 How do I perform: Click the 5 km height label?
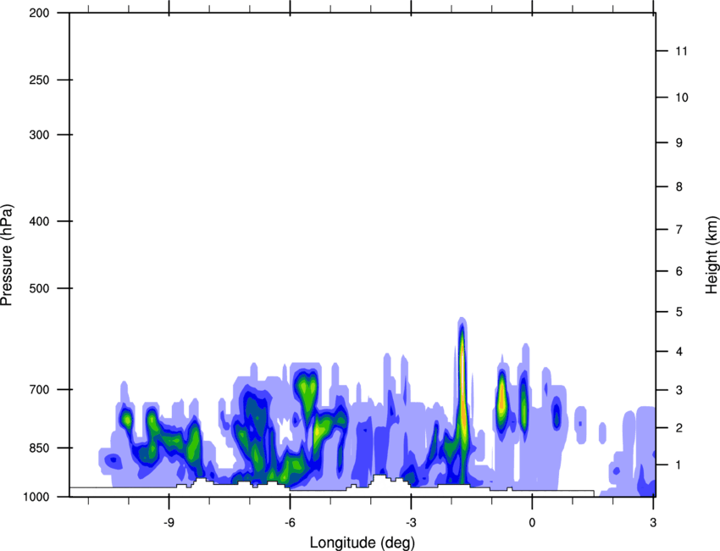click(679, 312)
